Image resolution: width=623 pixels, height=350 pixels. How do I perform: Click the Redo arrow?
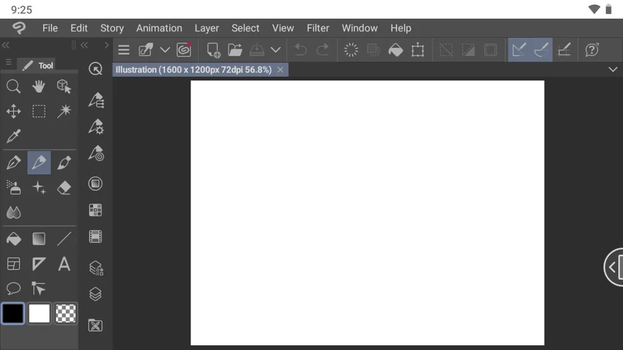pyautogui.click(x=322, y=50)
